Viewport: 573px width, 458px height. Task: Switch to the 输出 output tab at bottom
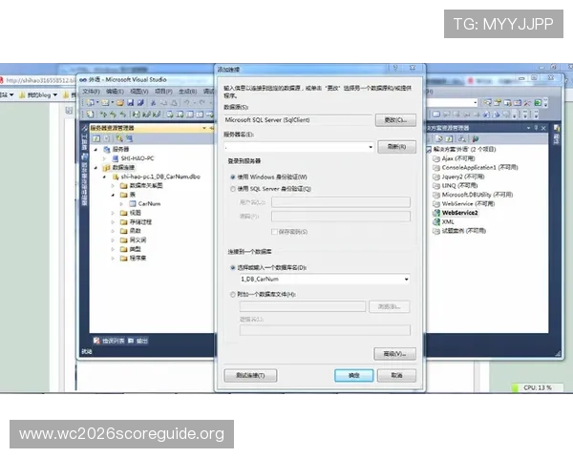138,341
